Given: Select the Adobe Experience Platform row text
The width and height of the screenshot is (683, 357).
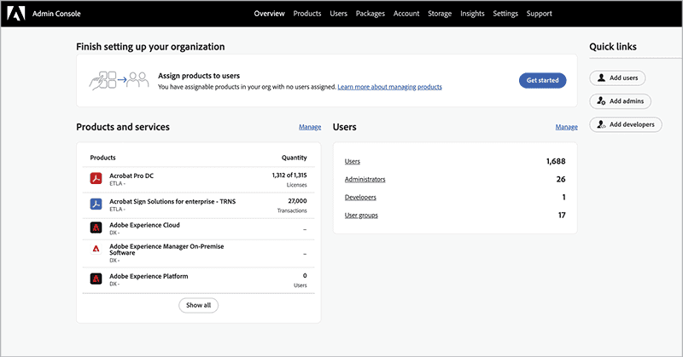Looking at the screenshot, I should (149, 276).
